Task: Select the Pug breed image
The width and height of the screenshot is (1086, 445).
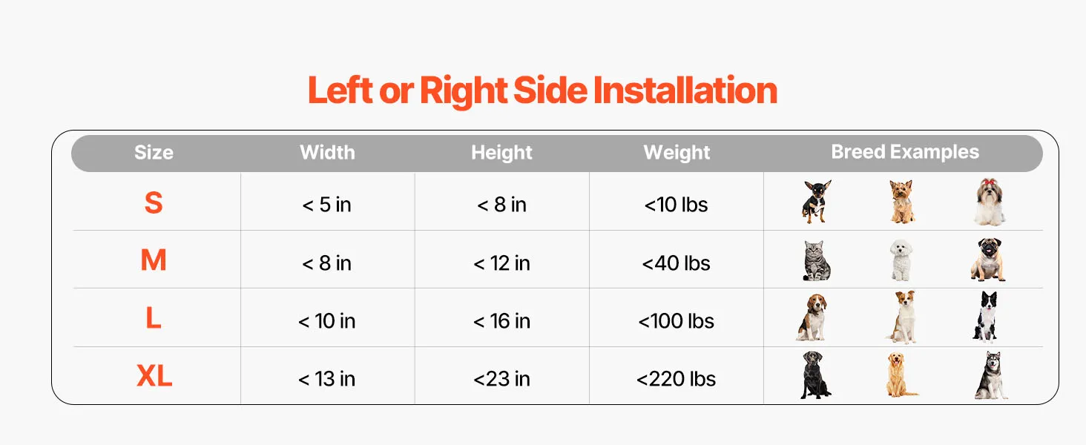Action: pos(988,260)
